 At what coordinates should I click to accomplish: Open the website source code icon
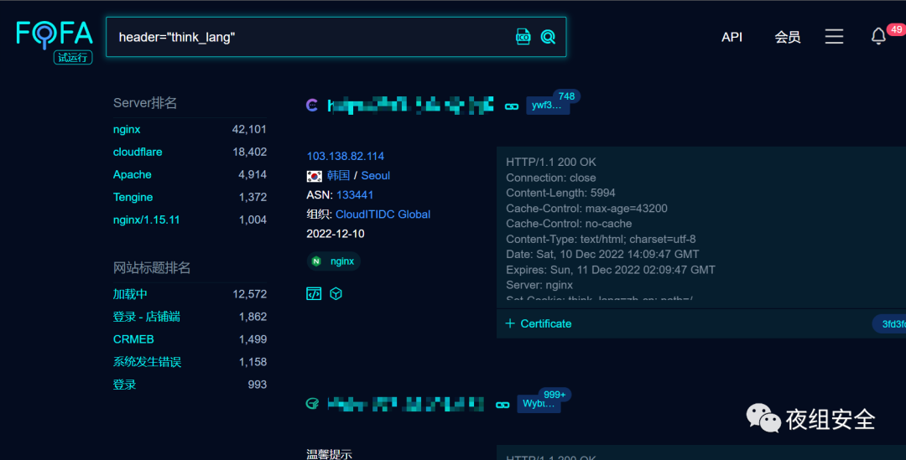tap(314, 294)
